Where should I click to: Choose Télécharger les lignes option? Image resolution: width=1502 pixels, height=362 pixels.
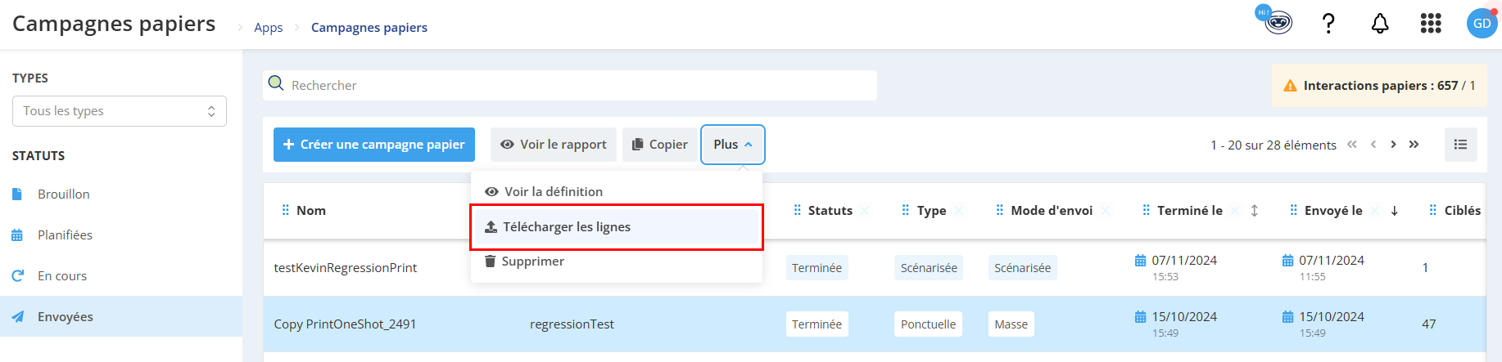[x=617, y=227]
